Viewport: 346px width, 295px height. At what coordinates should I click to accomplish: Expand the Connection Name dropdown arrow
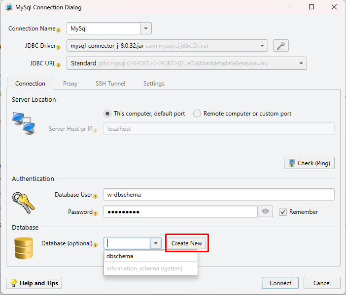coord(146,29)
